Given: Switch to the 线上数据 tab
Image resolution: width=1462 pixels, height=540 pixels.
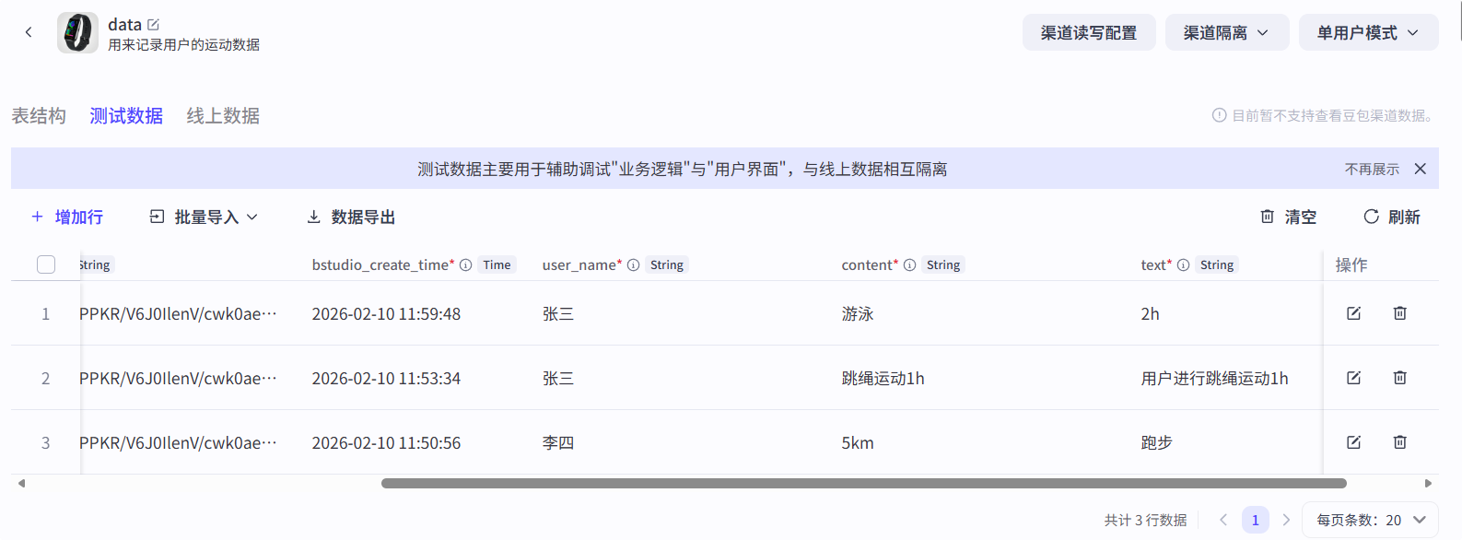Looking at the screenshot, I should click(x=223, y=116).
